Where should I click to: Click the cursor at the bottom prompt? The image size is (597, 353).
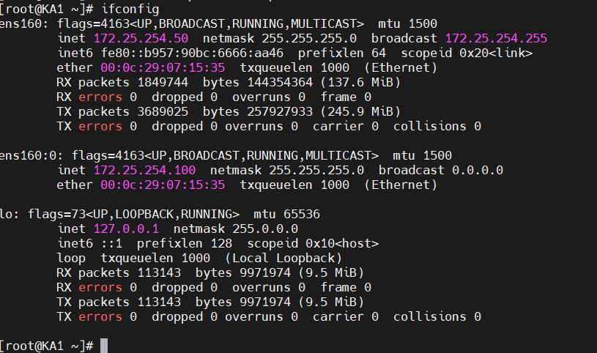[104, 346]
